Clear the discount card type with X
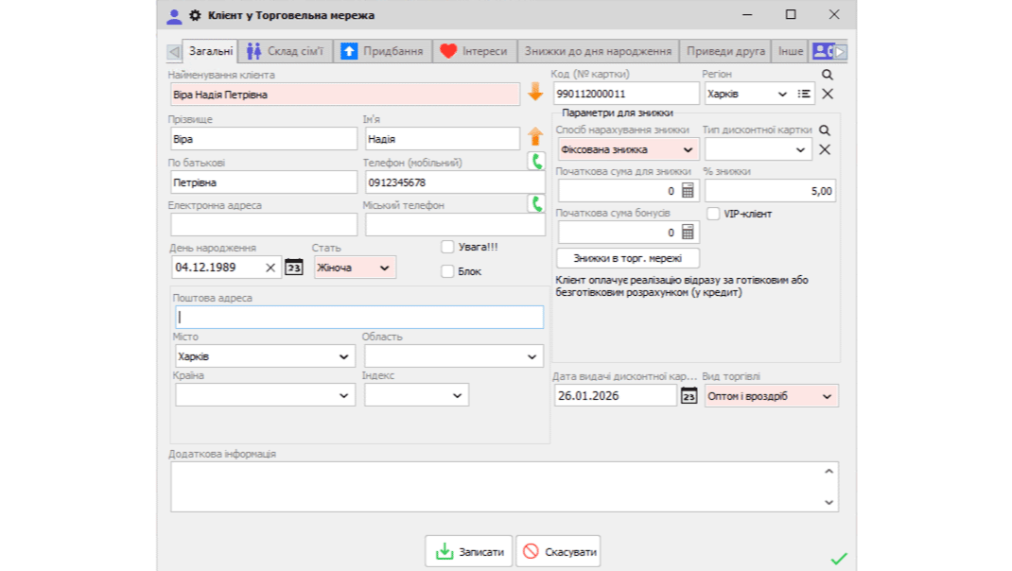Image resolution: width=1012 pixels, height=571 pixels. point(825,149)
